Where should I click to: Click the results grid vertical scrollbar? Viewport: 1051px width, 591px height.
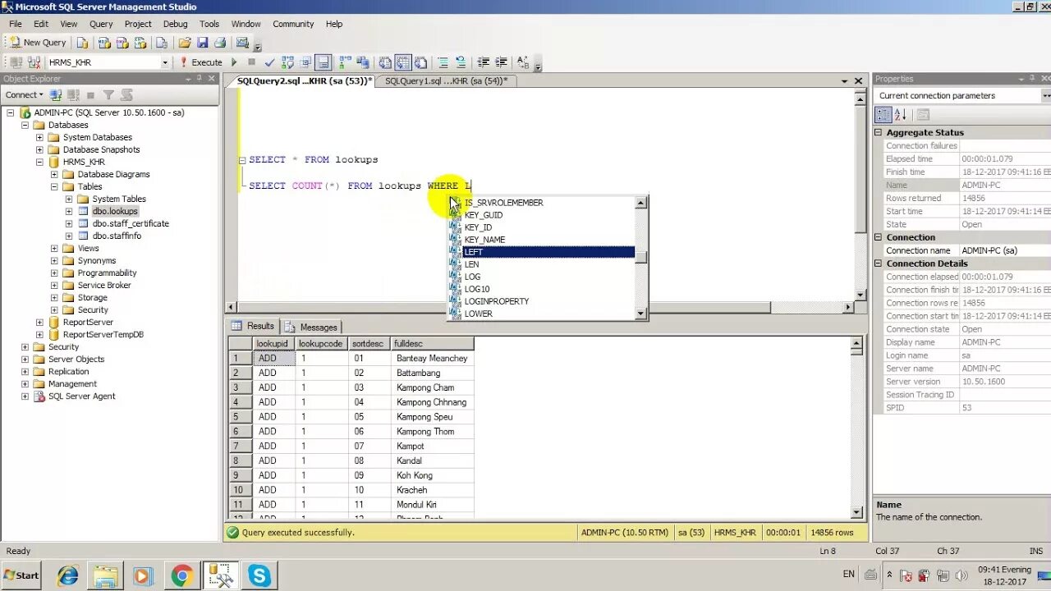point(856,427)
